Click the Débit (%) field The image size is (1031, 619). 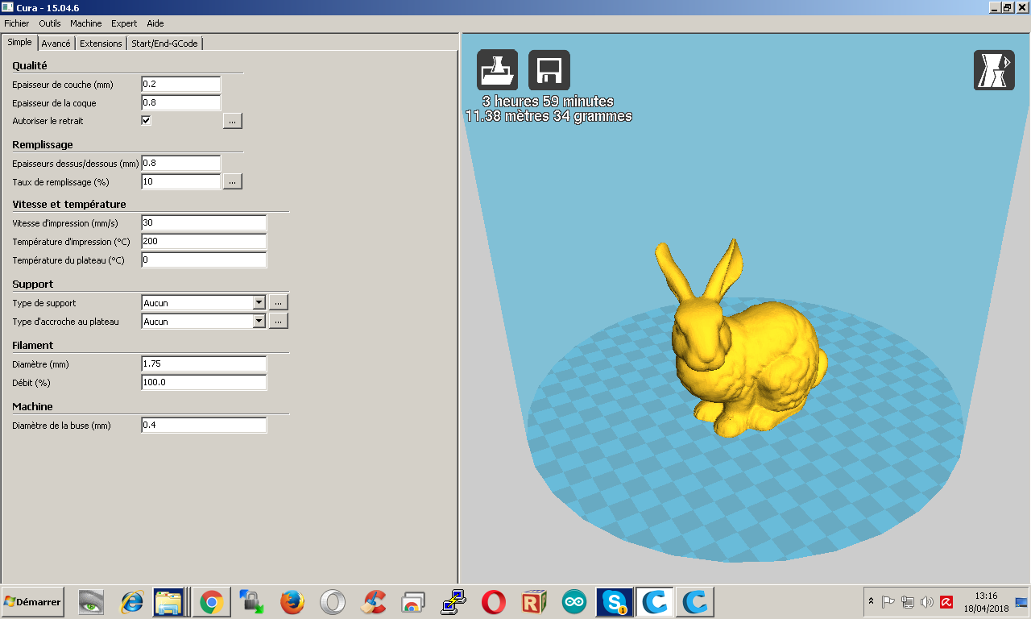(204, 382)
